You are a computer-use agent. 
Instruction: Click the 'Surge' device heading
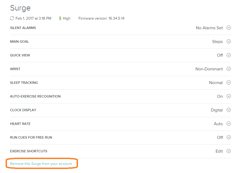point(20,8)
